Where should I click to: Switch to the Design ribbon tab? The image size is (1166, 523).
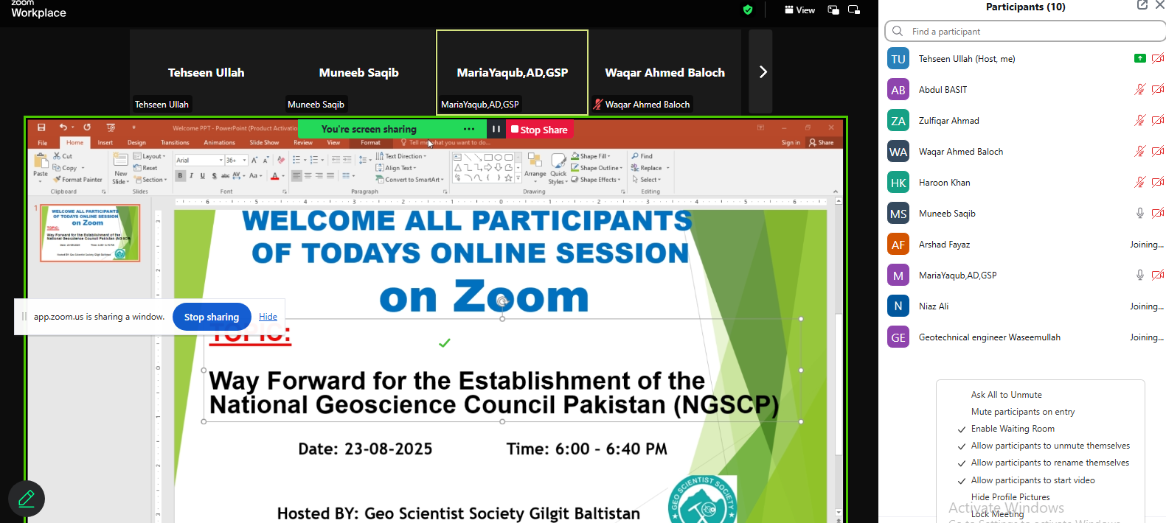point(136,143)
